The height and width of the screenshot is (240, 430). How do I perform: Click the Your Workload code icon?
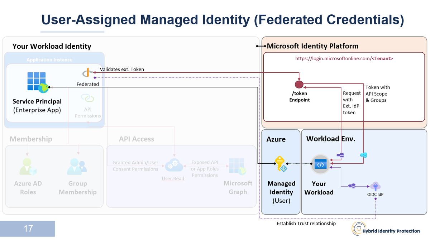click(x=320, y=165)
